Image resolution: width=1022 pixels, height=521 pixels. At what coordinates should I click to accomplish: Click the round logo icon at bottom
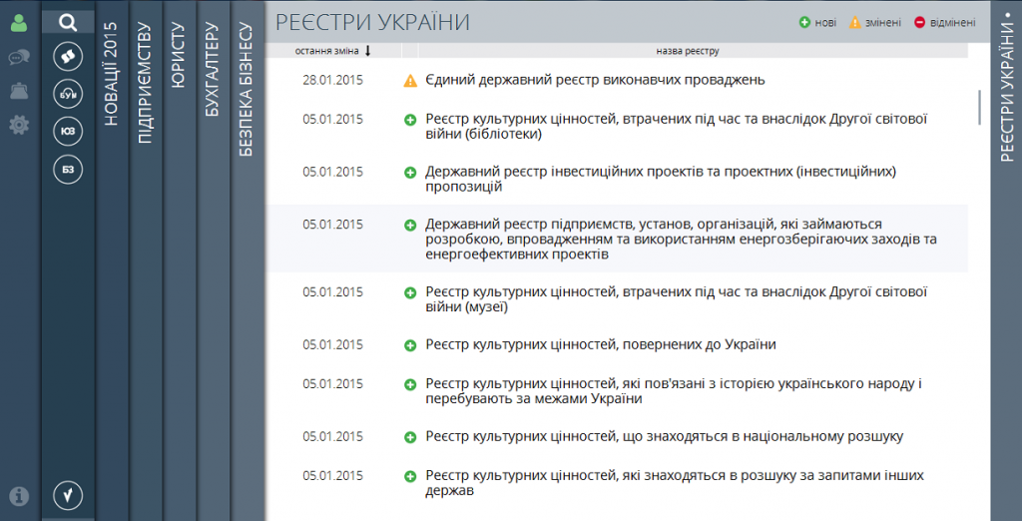pos(68,496)
